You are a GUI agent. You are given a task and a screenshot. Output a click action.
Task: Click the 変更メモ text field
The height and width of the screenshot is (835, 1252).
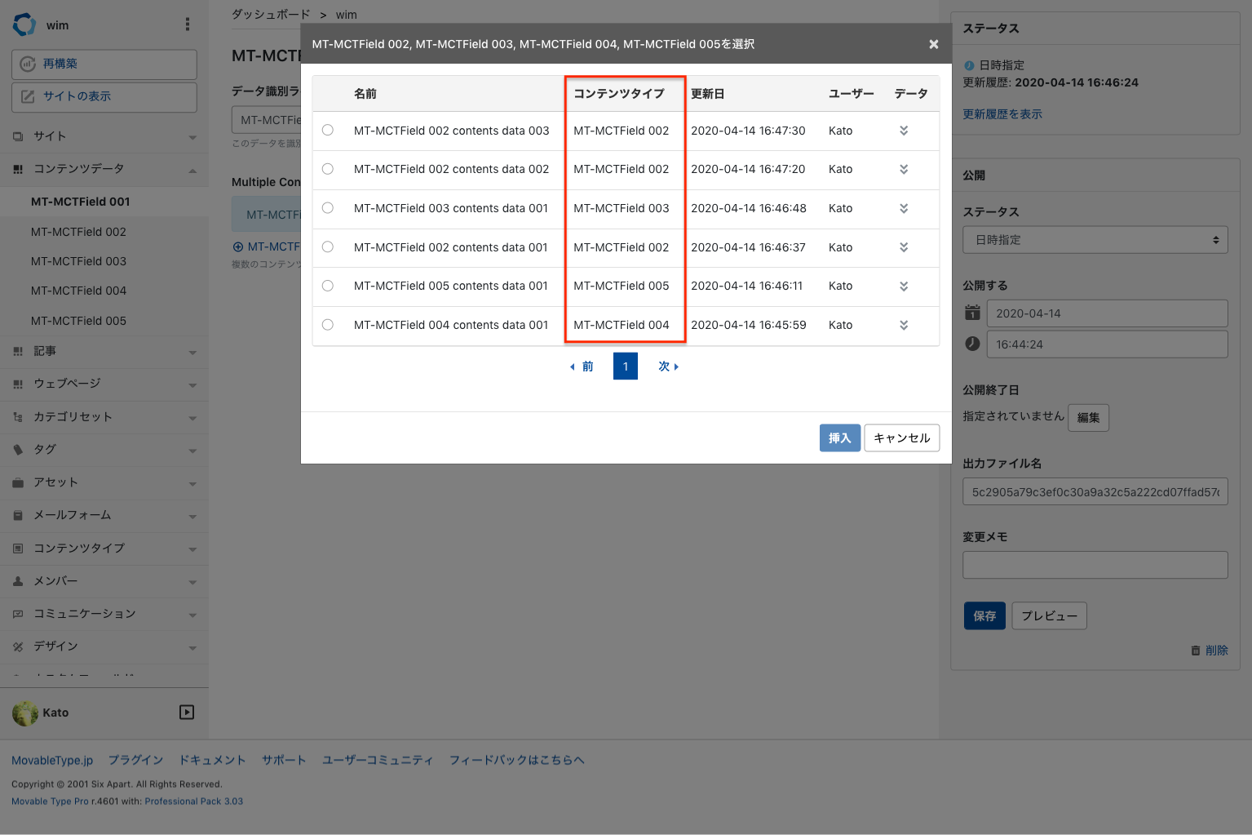(x=1095, y=565)
